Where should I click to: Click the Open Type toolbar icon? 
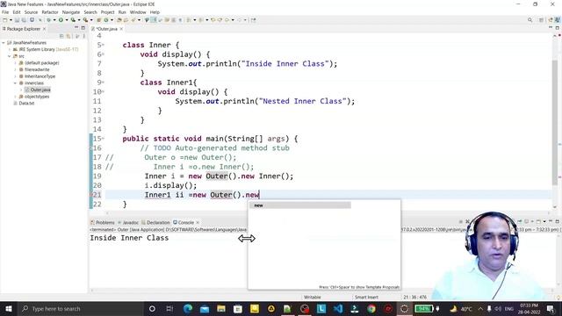coord(119,20)
